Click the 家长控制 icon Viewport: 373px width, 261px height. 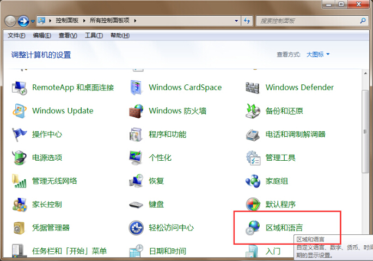pyautogui.click(x=20, y=204)
